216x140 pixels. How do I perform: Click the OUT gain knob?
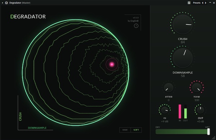[201, 110]
